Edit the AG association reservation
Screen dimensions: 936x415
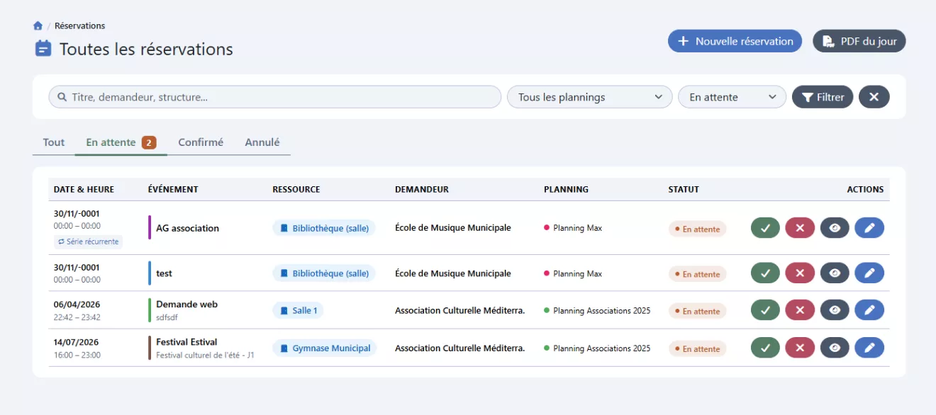pyautogui.click(x=869, y=228)
